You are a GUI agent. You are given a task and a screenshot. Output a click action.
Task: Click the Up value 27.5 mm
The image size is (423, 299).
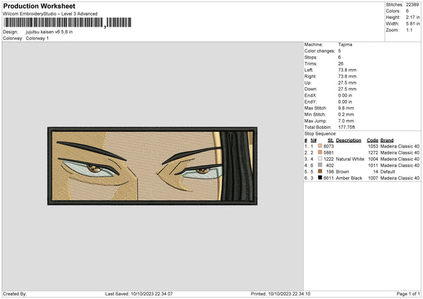tap(347, 83)
